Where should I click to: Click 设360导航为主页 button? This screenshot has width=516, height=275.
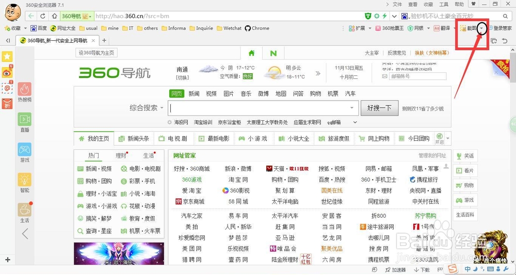pyautogui.click(x=96, y=53)
